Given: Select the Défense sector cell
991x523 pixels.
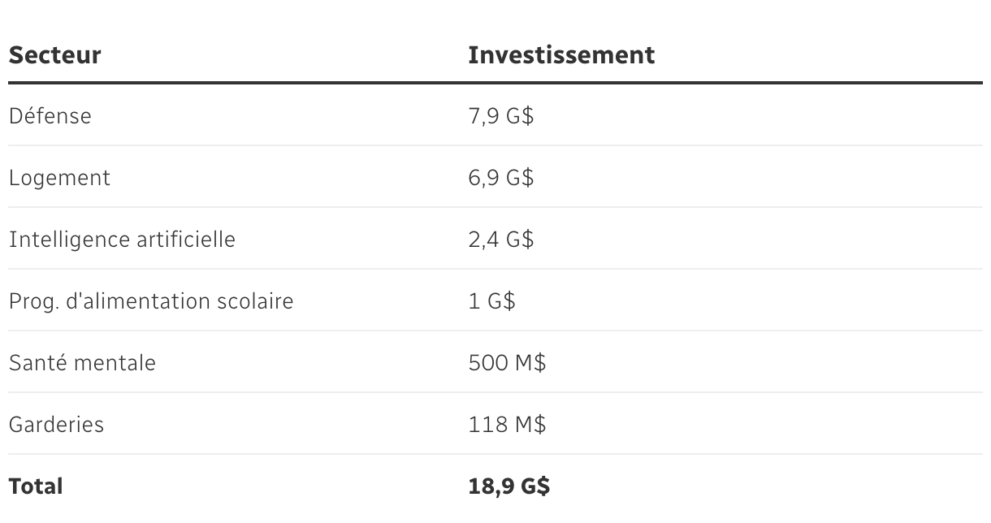Looking at the screenshot, I should [50, 116].
